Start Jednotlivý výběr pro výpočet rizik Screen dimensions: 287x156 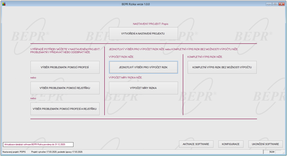point(143,67)
